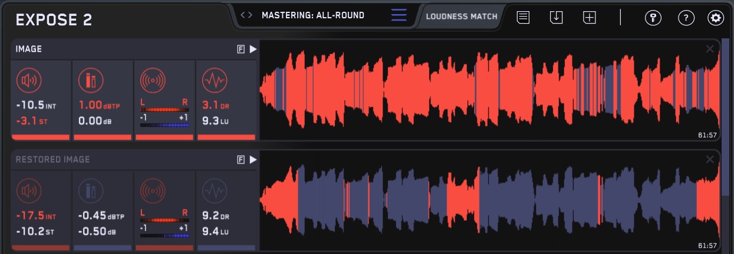Viewport: 734px width, 254px height.
Task: Play the RESTORED IMAGE track
Action: click(x=253, y=160)
